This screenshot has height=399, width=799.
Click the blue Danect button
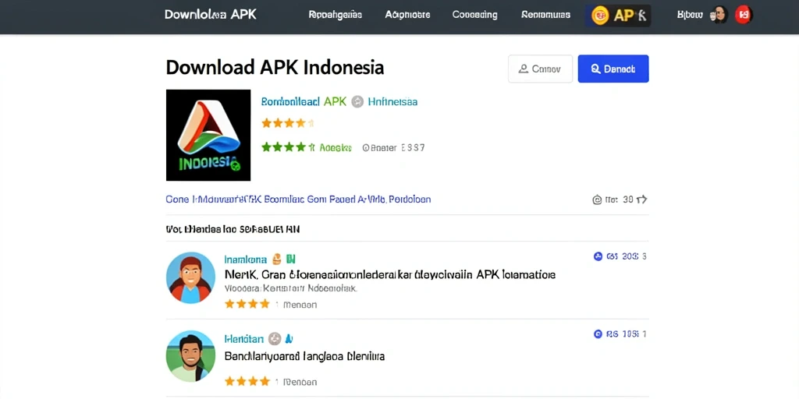click(613, 69)
